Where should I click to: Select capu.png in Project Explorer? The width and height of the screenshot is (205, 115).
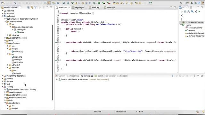pos(18,57)
